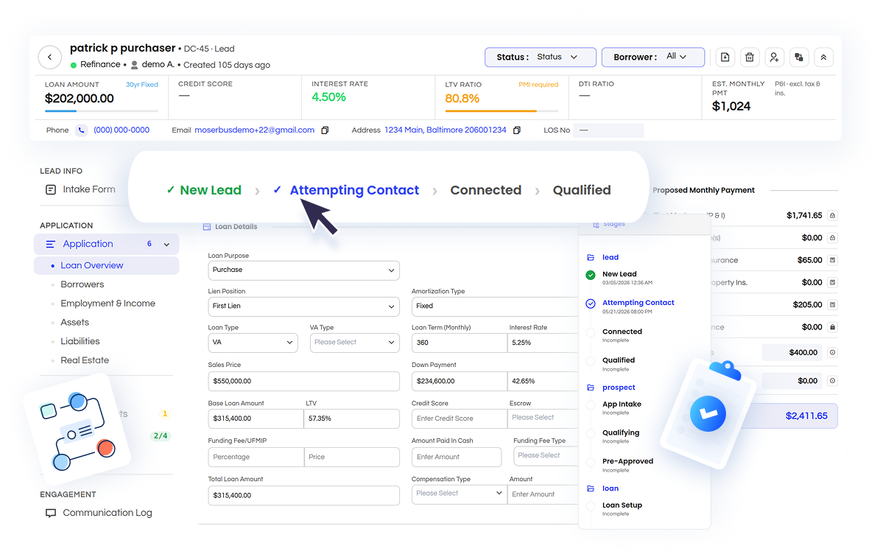The height and width of the screenshot is (554, 880).
Task: Select New Lead in the stage breadcrumb
Action: (211, 190)
